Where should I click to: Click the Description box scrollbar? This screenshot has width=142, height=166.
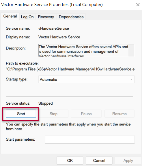[x=131, y=50]
